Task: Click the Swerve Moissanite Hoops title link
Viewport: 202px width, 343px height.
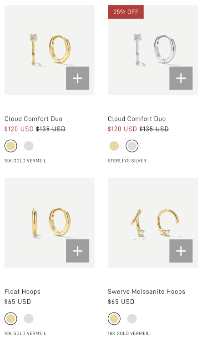Action: click(146, 292)
